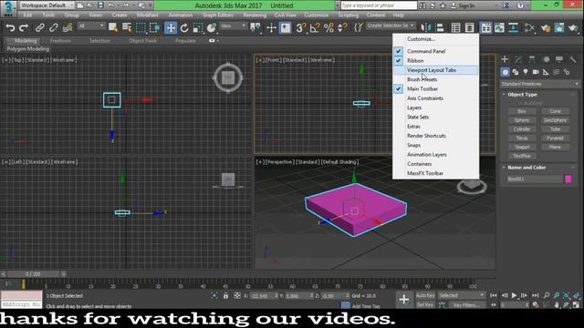Select Lights category in Create panel

[x=526, y=72]
